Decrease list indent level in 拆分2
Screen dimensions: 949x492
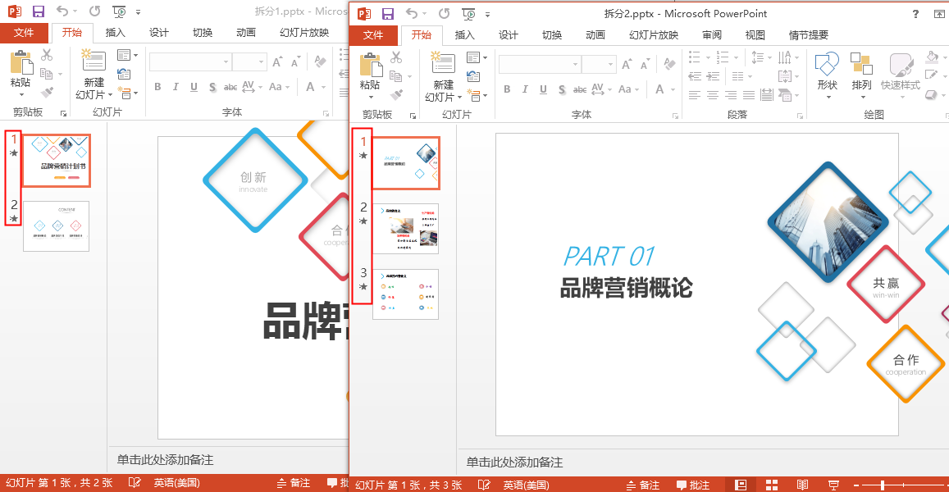(x=695, y=76)
